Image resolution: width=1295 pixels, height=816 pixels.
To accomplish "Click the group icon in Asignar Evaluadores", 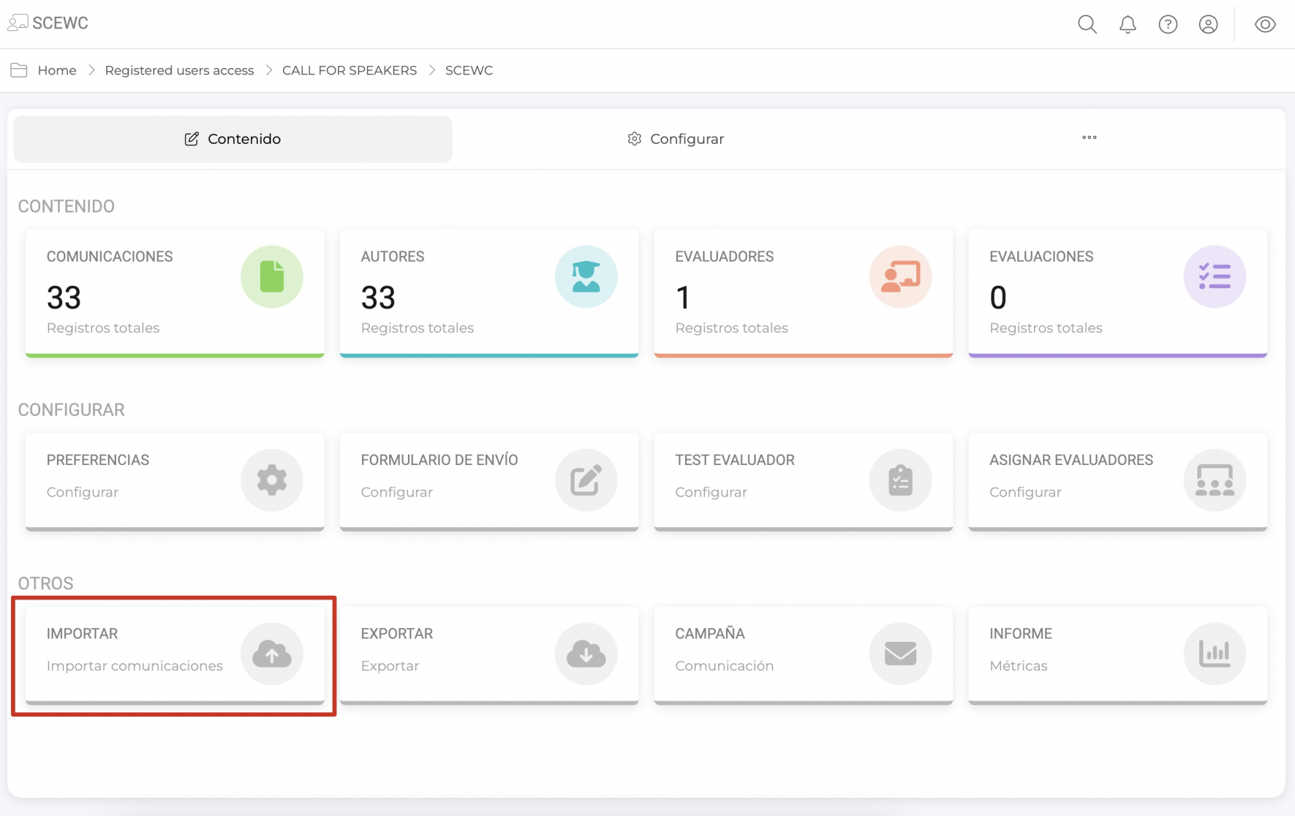I will 1215,480.
